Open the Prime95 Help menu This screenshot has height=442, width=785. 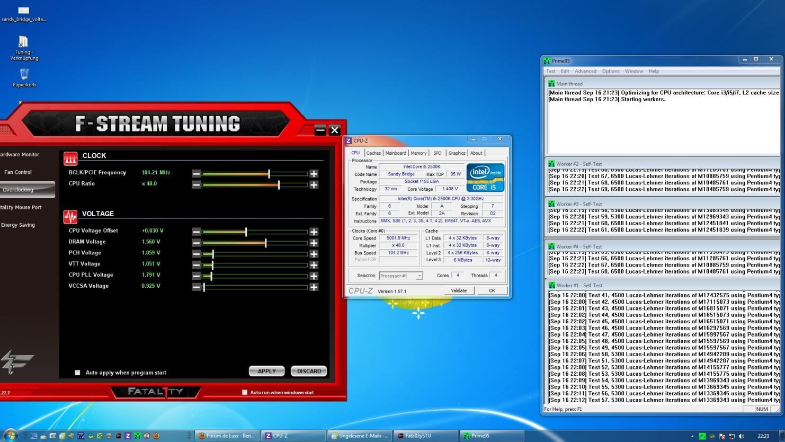click(x=654, y=71)
